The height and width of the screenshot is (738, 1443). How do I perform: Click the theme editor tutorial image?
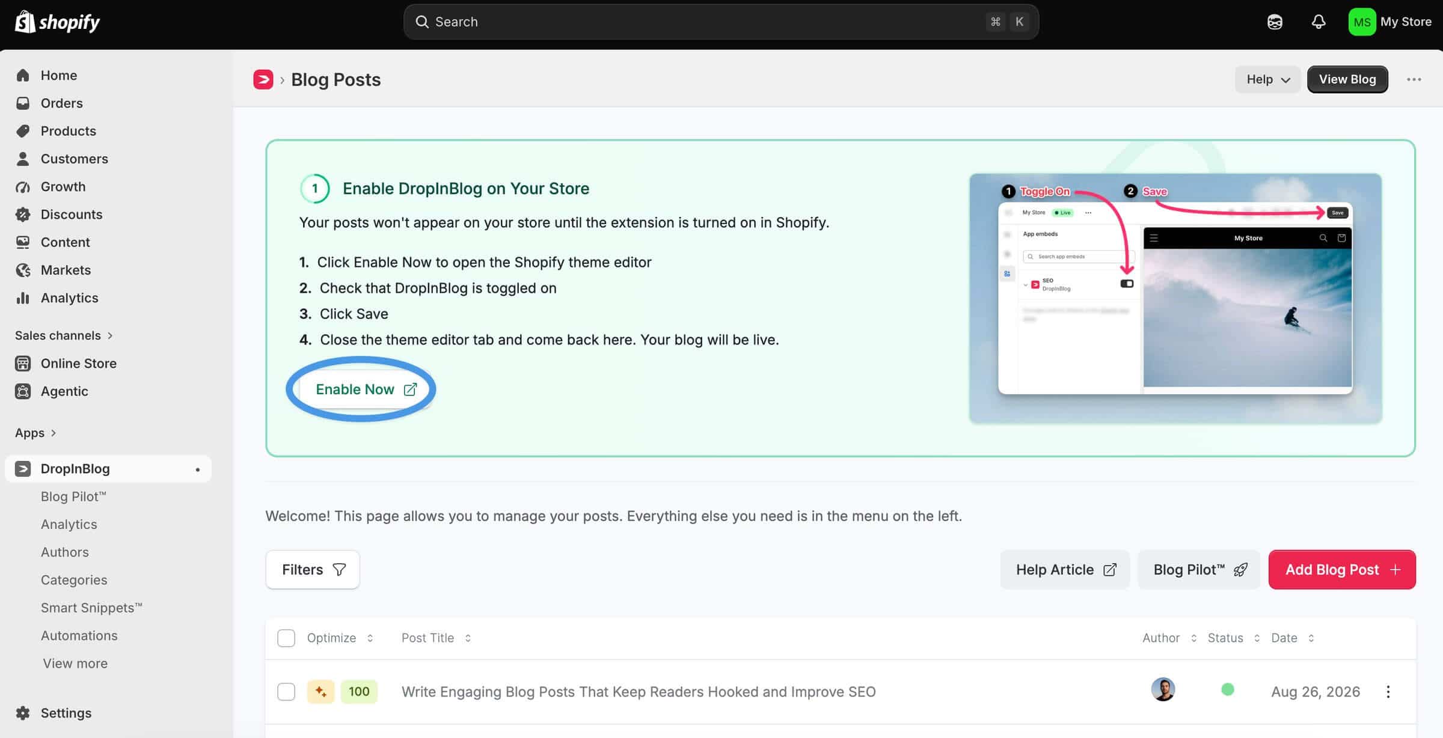pyautogui.click(x=1175, y=299)
